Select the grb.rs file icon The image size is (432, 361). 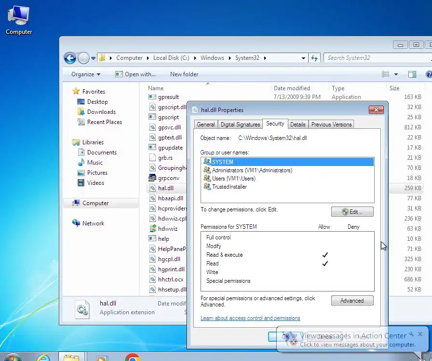click(152, 158)
